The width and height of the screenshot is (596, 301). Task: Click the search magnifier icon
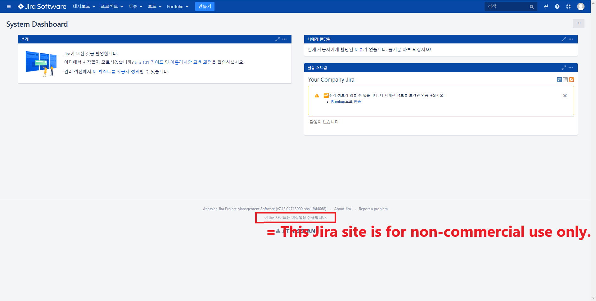pyautogui.click(x=532, y=7)
